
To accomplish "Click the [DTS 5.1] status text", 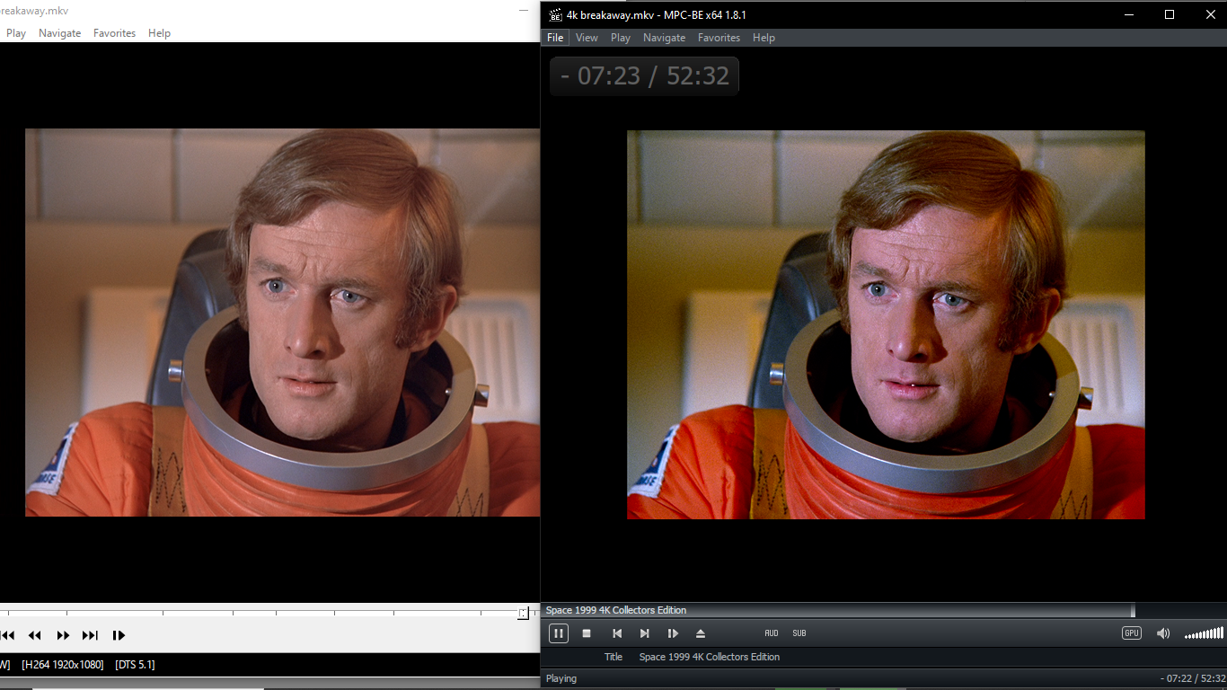I will [135, 664].
